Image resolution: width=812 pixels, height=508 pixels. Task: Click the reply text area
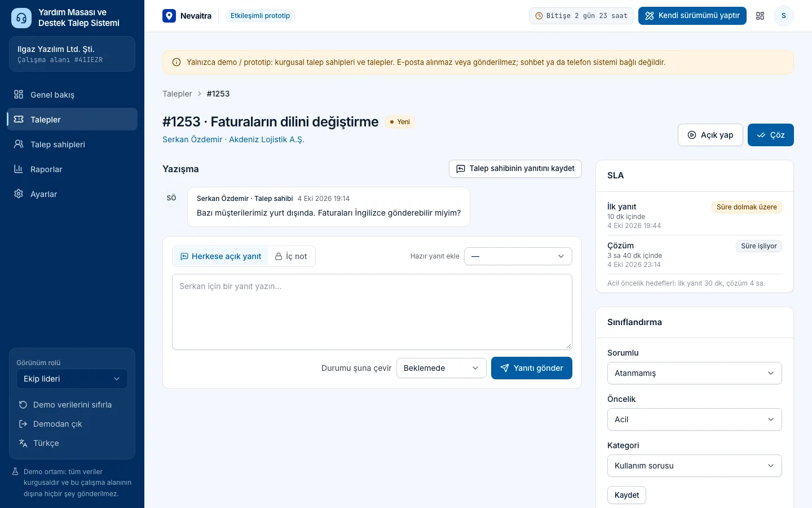click(372, 312)
